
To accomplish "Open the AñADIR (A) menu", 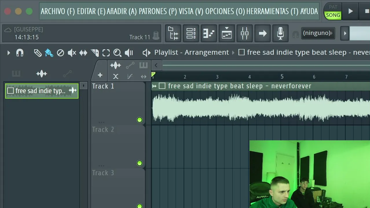I will (x=122, y=11).
